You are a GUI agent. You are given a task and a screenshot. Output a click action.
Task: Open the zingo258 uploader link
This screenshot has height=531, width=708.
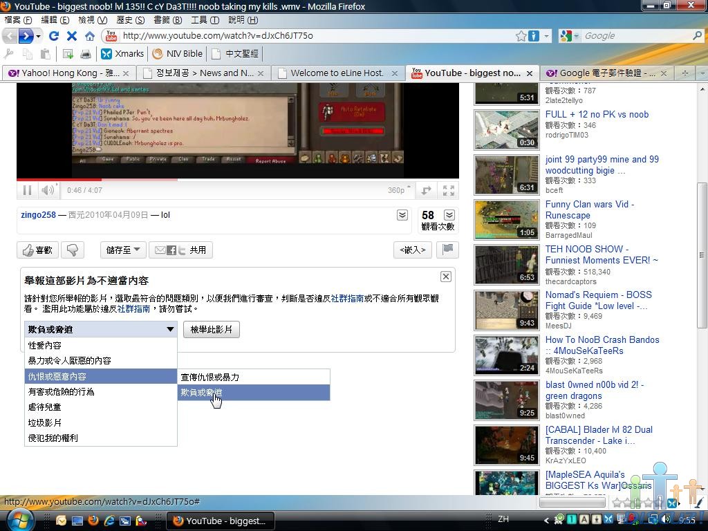pos(39,215)
